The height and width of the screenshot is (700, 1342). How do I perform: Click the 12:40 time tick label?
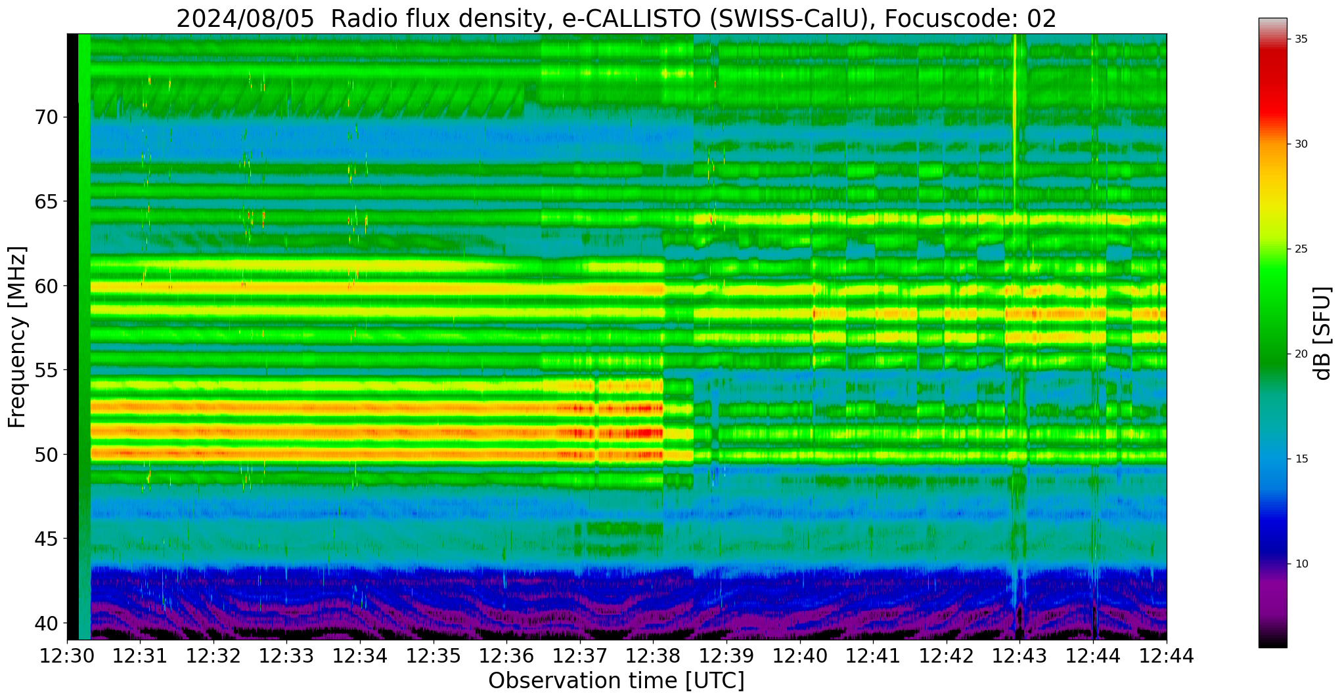click(x=800, y=655)
